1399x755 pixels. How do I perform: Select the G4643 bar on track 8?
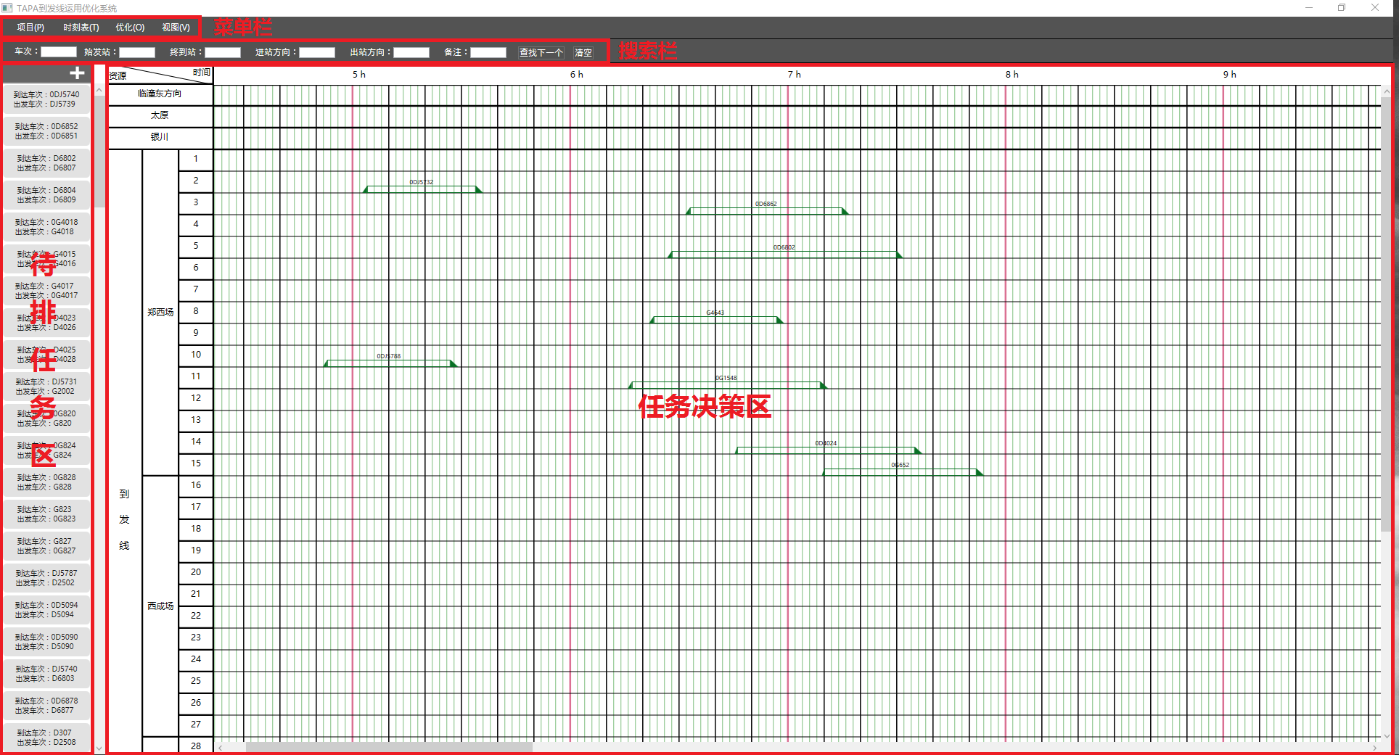coord(716,318)
